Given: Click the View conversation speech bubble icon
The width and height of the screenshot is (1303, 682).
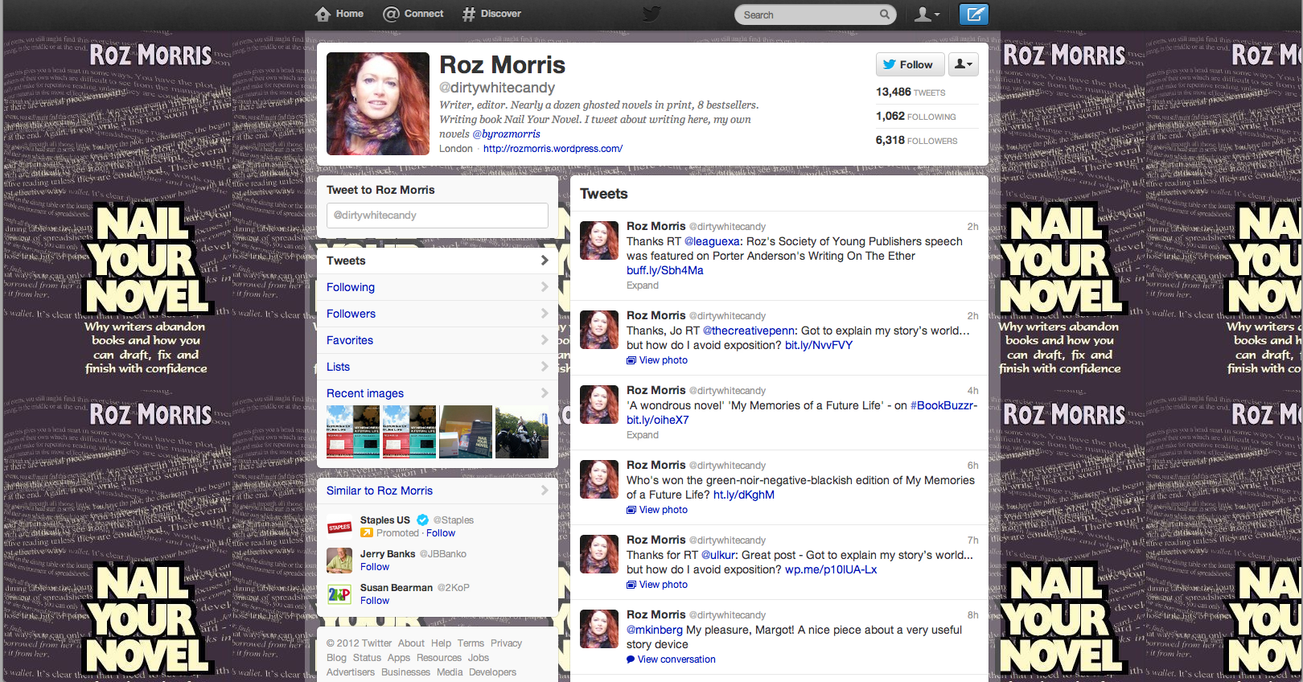Looking at the screenshot, I should (631, 659).
